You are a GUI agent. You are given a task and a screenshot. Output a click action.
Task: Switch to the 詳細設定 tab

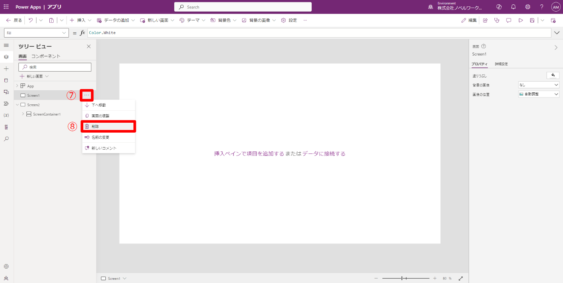tap(501, 64)
